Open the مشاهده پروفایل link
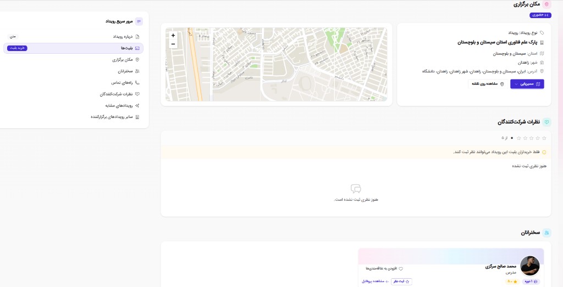This screenshot has height=287, width=563. [375, 282]
